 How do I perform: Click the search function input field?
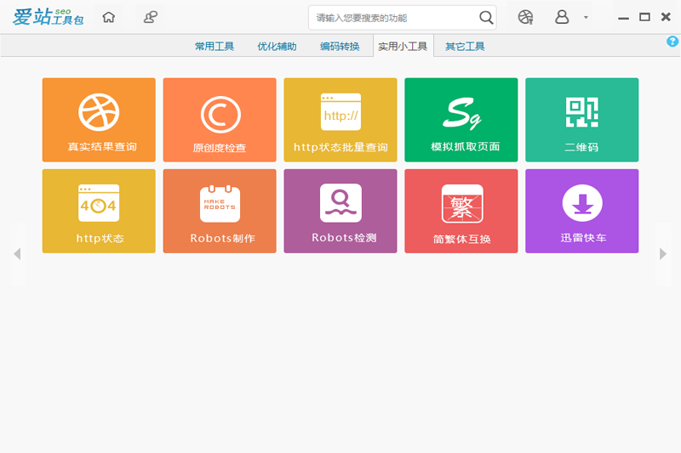(392, 18)
